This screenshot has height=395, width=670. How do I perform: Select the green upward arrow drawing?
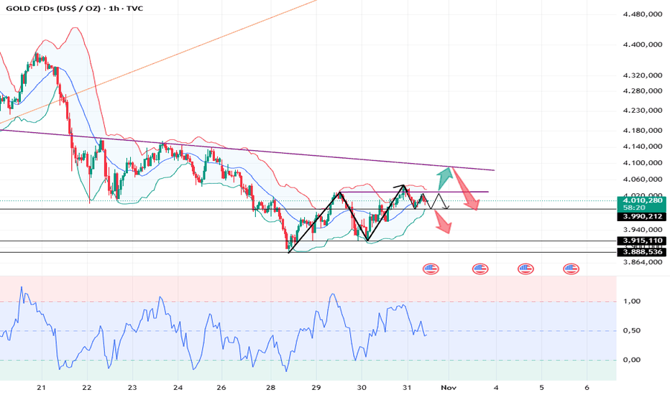tap(444, 178)
